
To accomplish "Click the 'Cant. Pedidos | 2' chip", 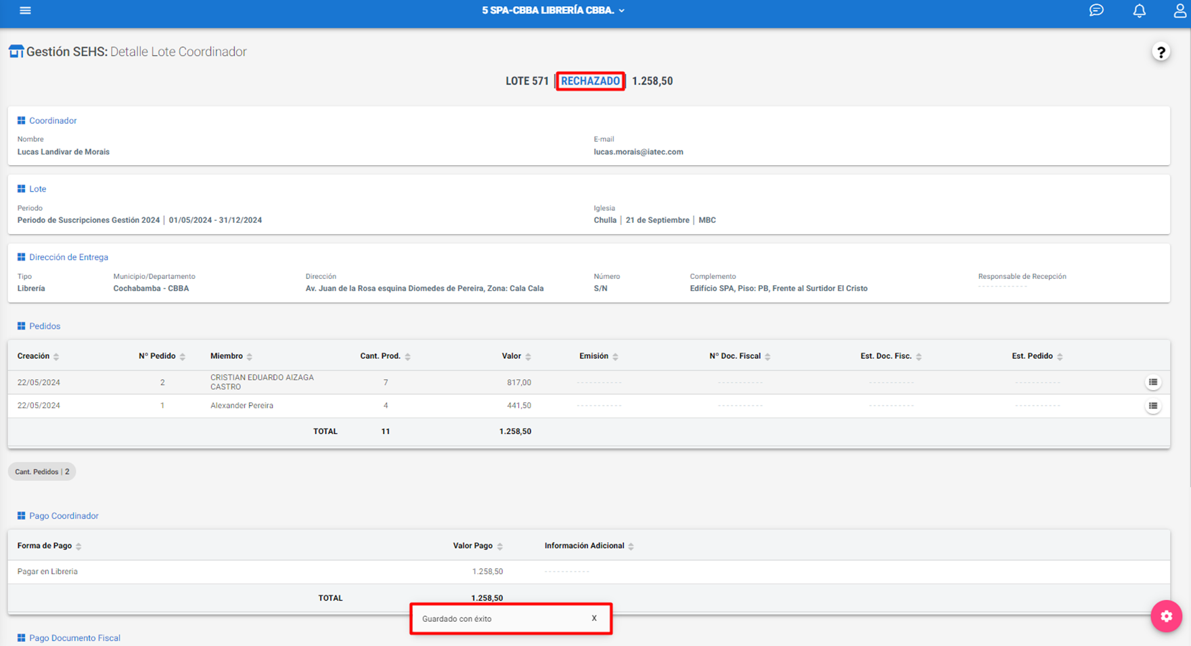I will pyautogui.click(x=42, y=472).
